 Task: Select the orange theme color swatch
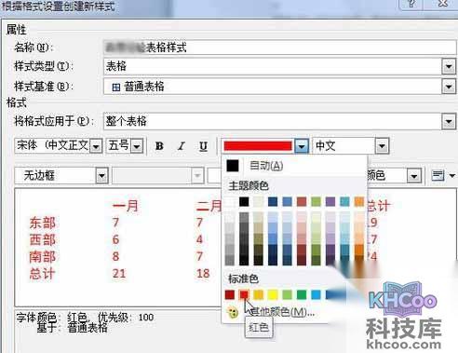[359, 202]
